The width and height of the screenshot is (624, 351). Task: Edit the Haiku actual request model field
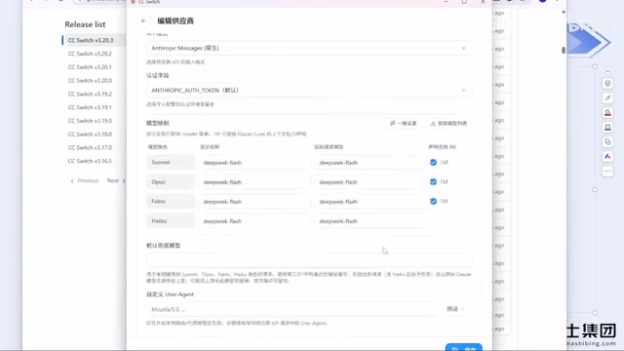pos(370,221)
